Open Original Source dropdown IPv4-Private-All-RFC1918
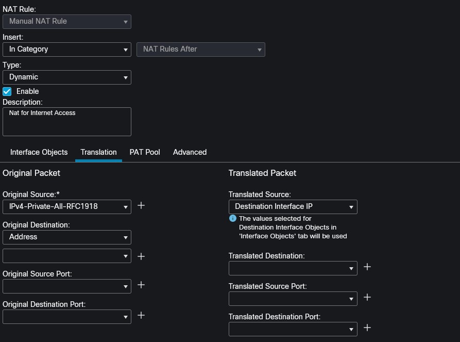This screenshot has height=342, width=460. click(67, 207)
